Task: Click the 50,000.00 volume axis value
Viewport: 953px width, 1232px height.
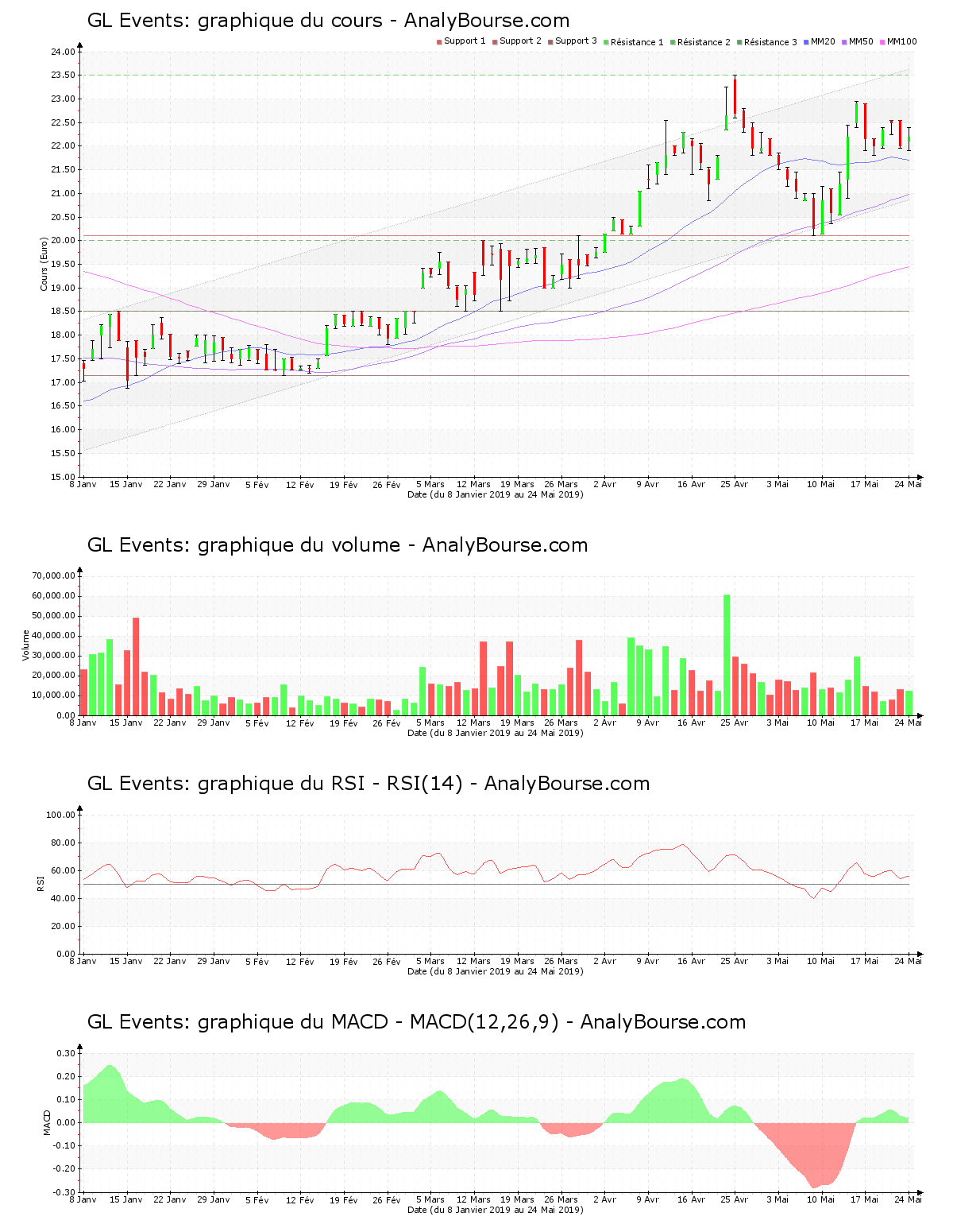Action: (53, 616)
